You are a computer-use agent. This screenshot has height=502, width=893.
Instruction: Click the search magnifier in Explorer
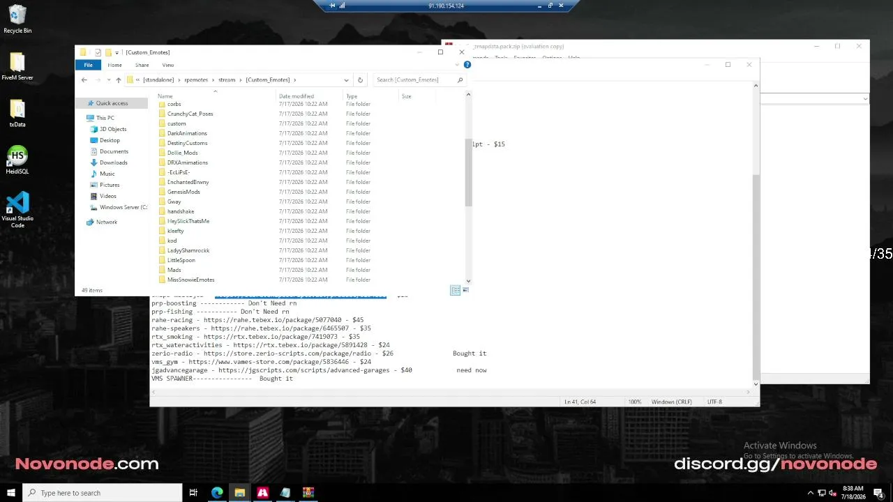pos(460,80)
